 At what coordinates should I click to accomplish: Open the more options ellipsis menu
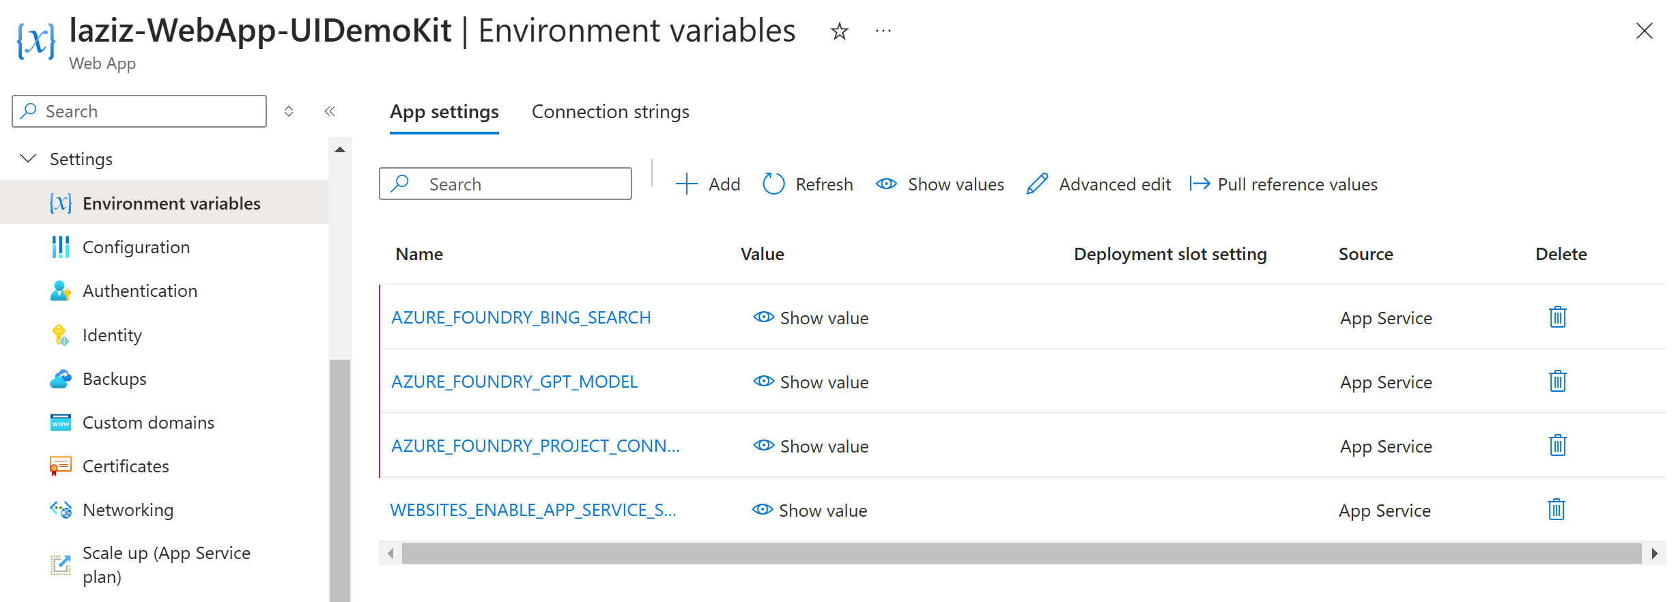pyautogui.click(x=883, y=31)
